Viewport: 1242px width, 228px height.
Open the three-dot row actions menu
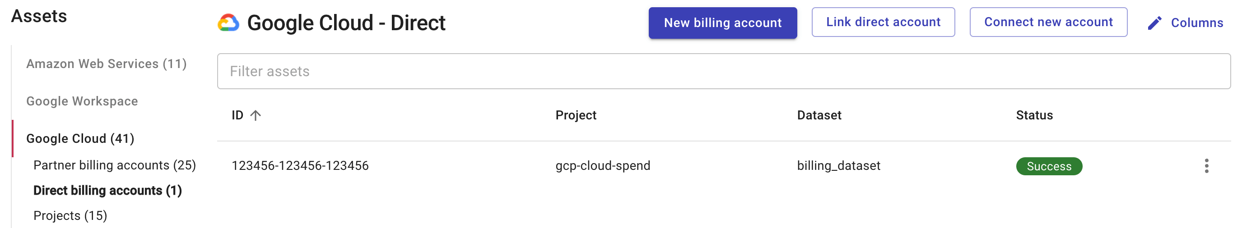point(1206,166)
